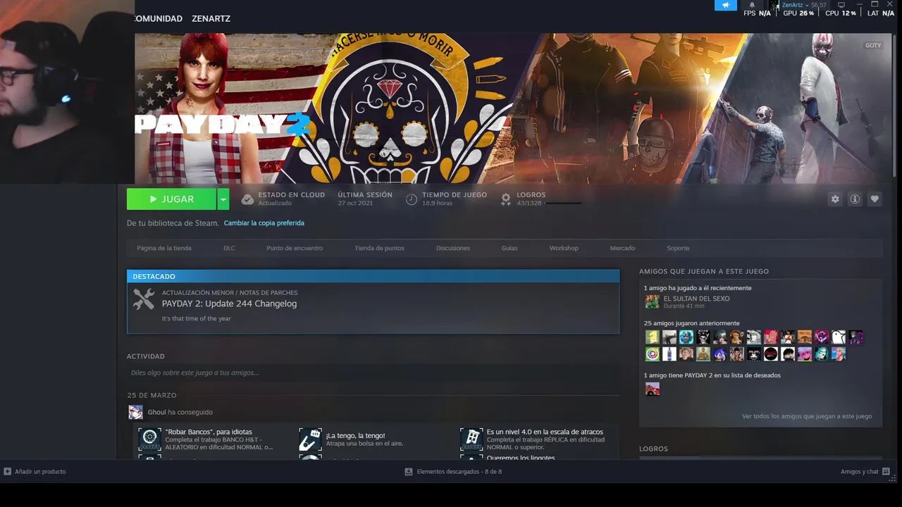The image size is (902, 507).
Task: Open the notifications bell icon
Action: pos(752,5)
